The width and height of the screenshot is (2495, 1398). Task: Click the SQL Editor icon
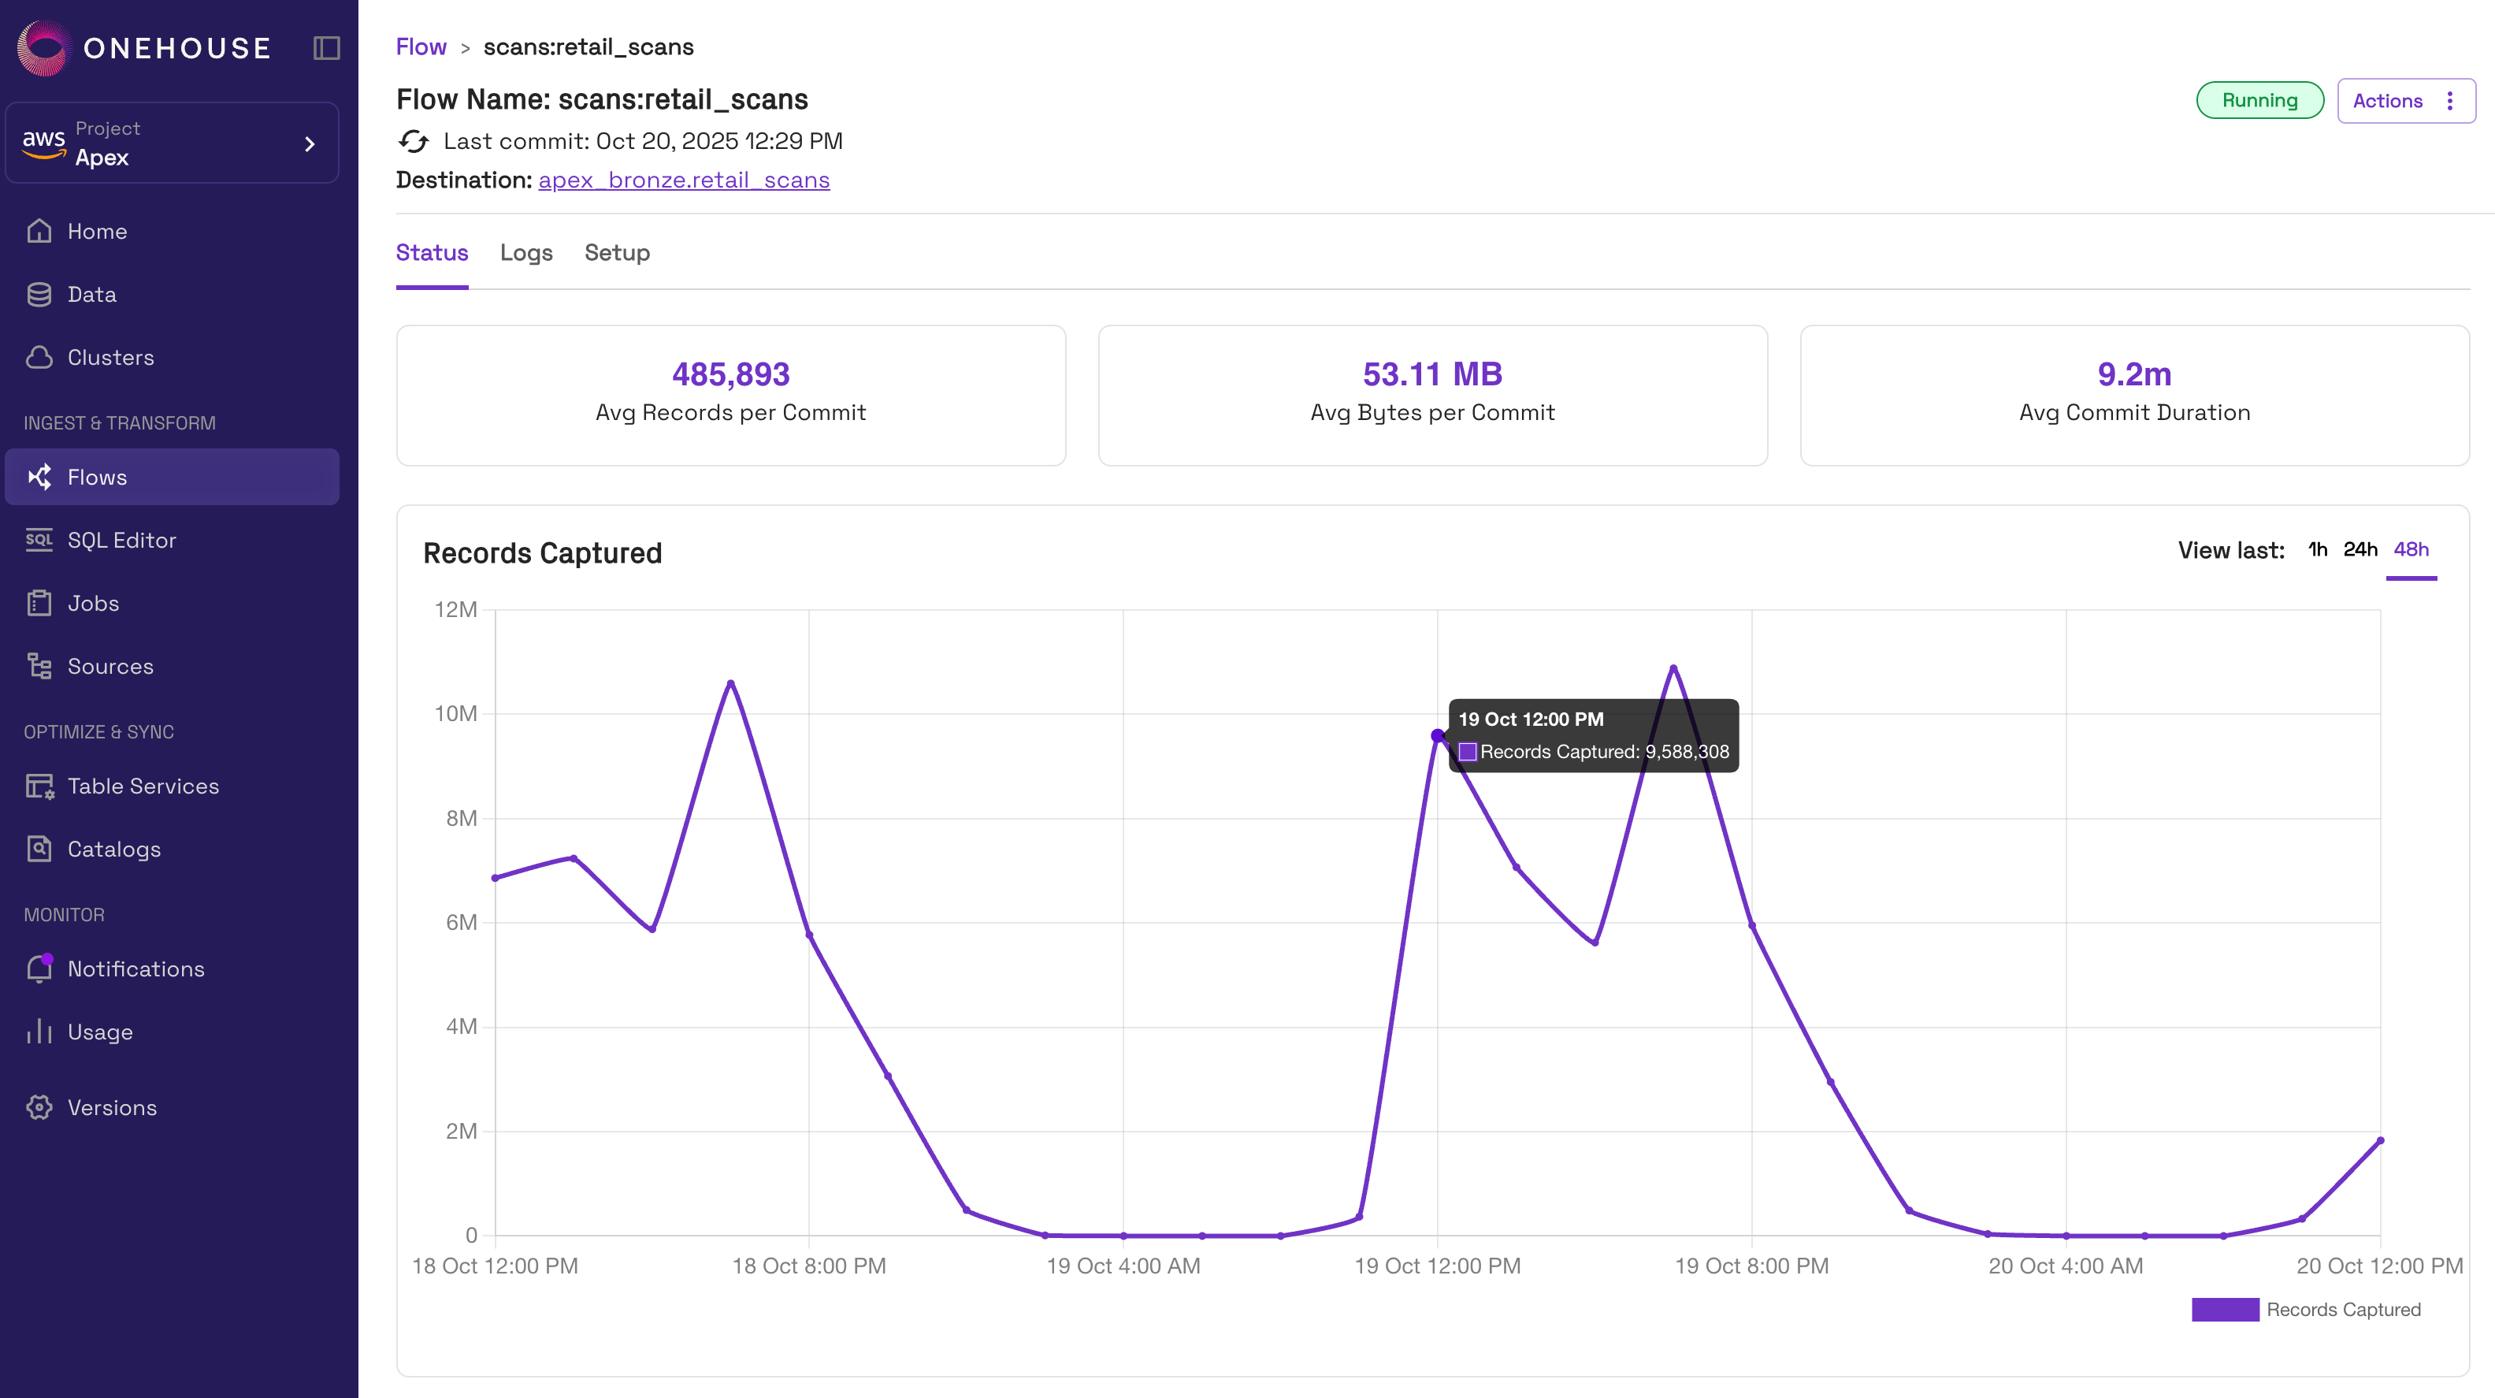(39, 540)
